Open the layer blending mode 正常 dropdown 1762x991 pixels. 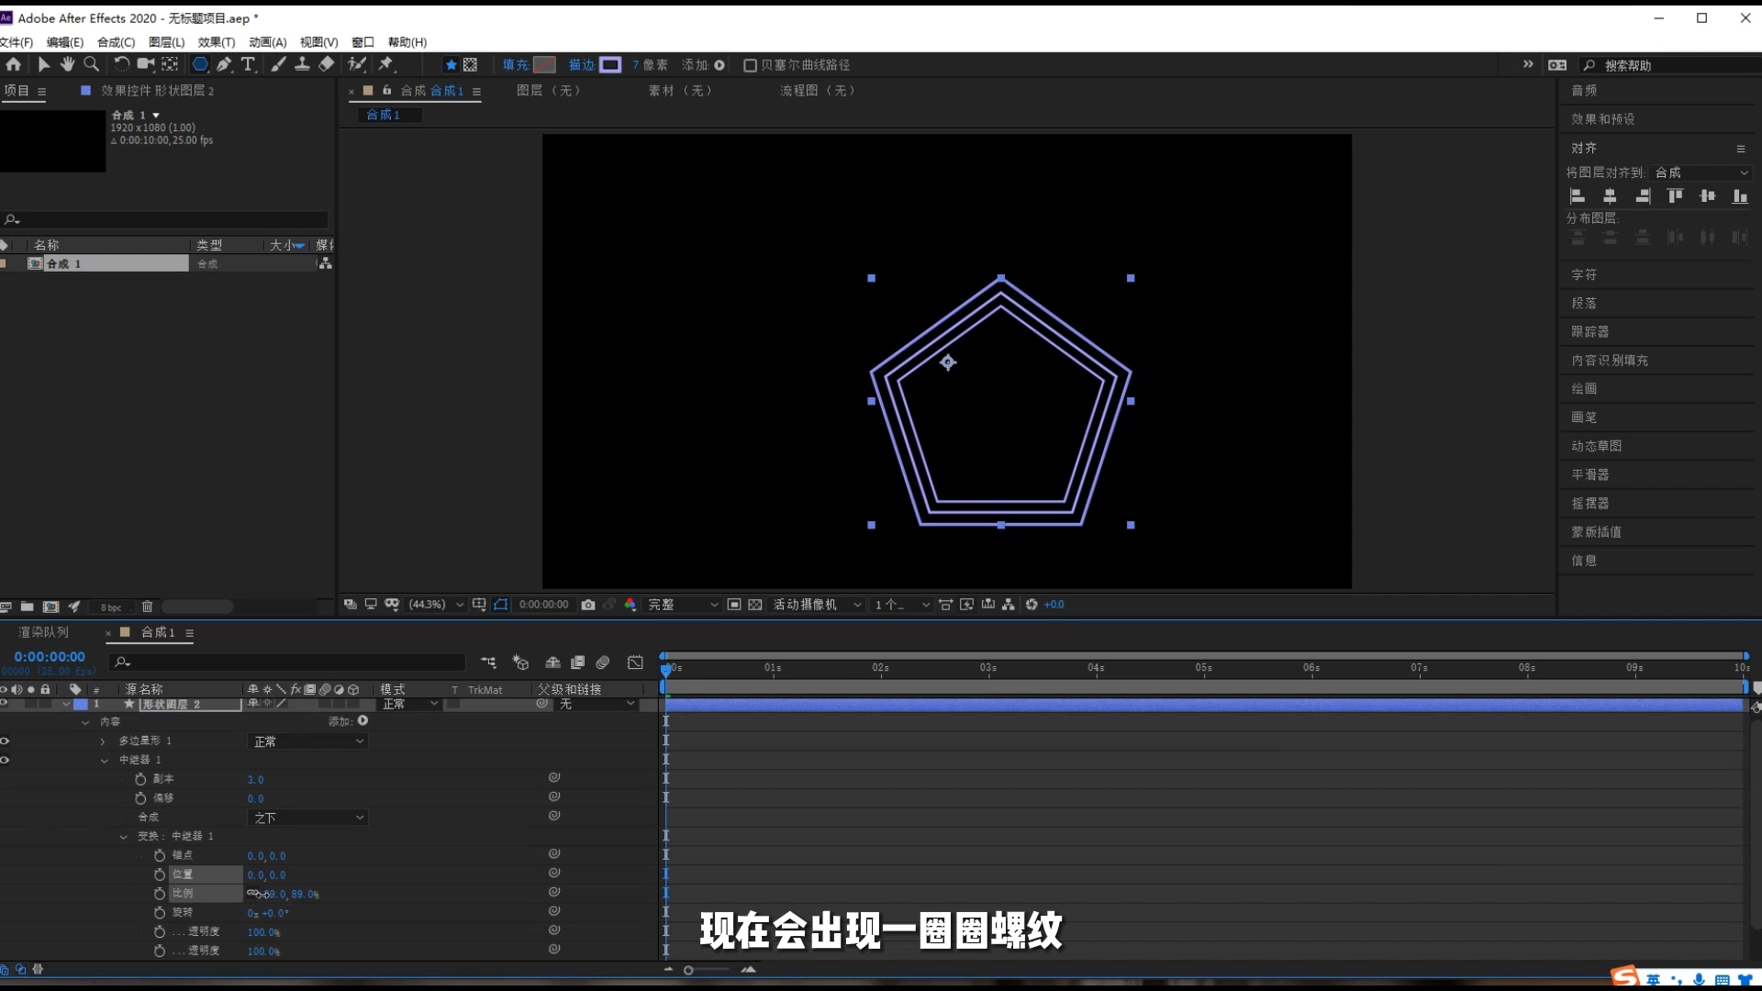click(410, 704)
